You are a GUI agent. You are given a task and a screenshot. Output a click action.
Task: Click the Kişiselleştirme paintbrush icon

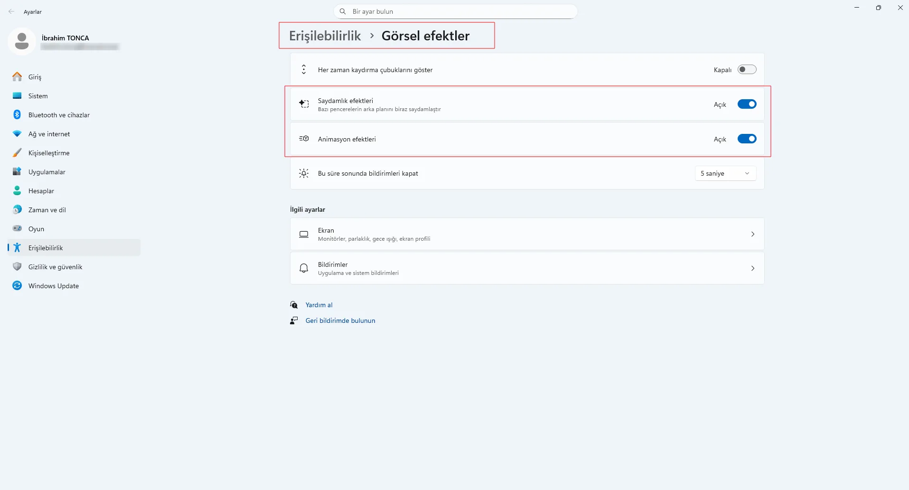[x=17, y=153]
